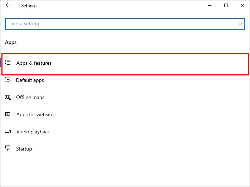Image resolution: width=250 pixels, height=187 pixels.
Task: Click the Video playback camera icon
Action: [x=8, y=132]
